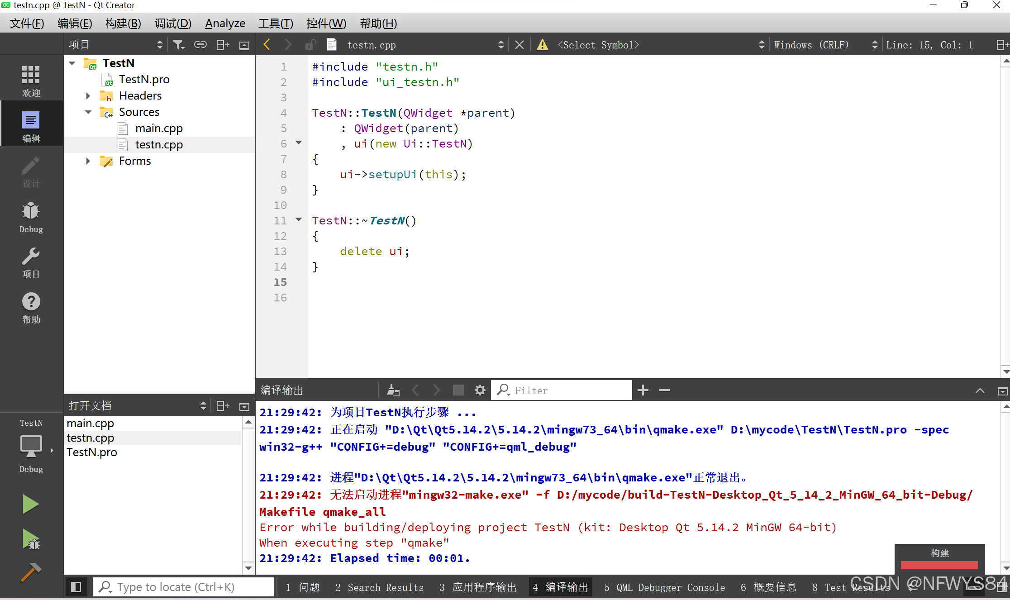
Task: Open compile output settings gear
Action: coord(480,390)
